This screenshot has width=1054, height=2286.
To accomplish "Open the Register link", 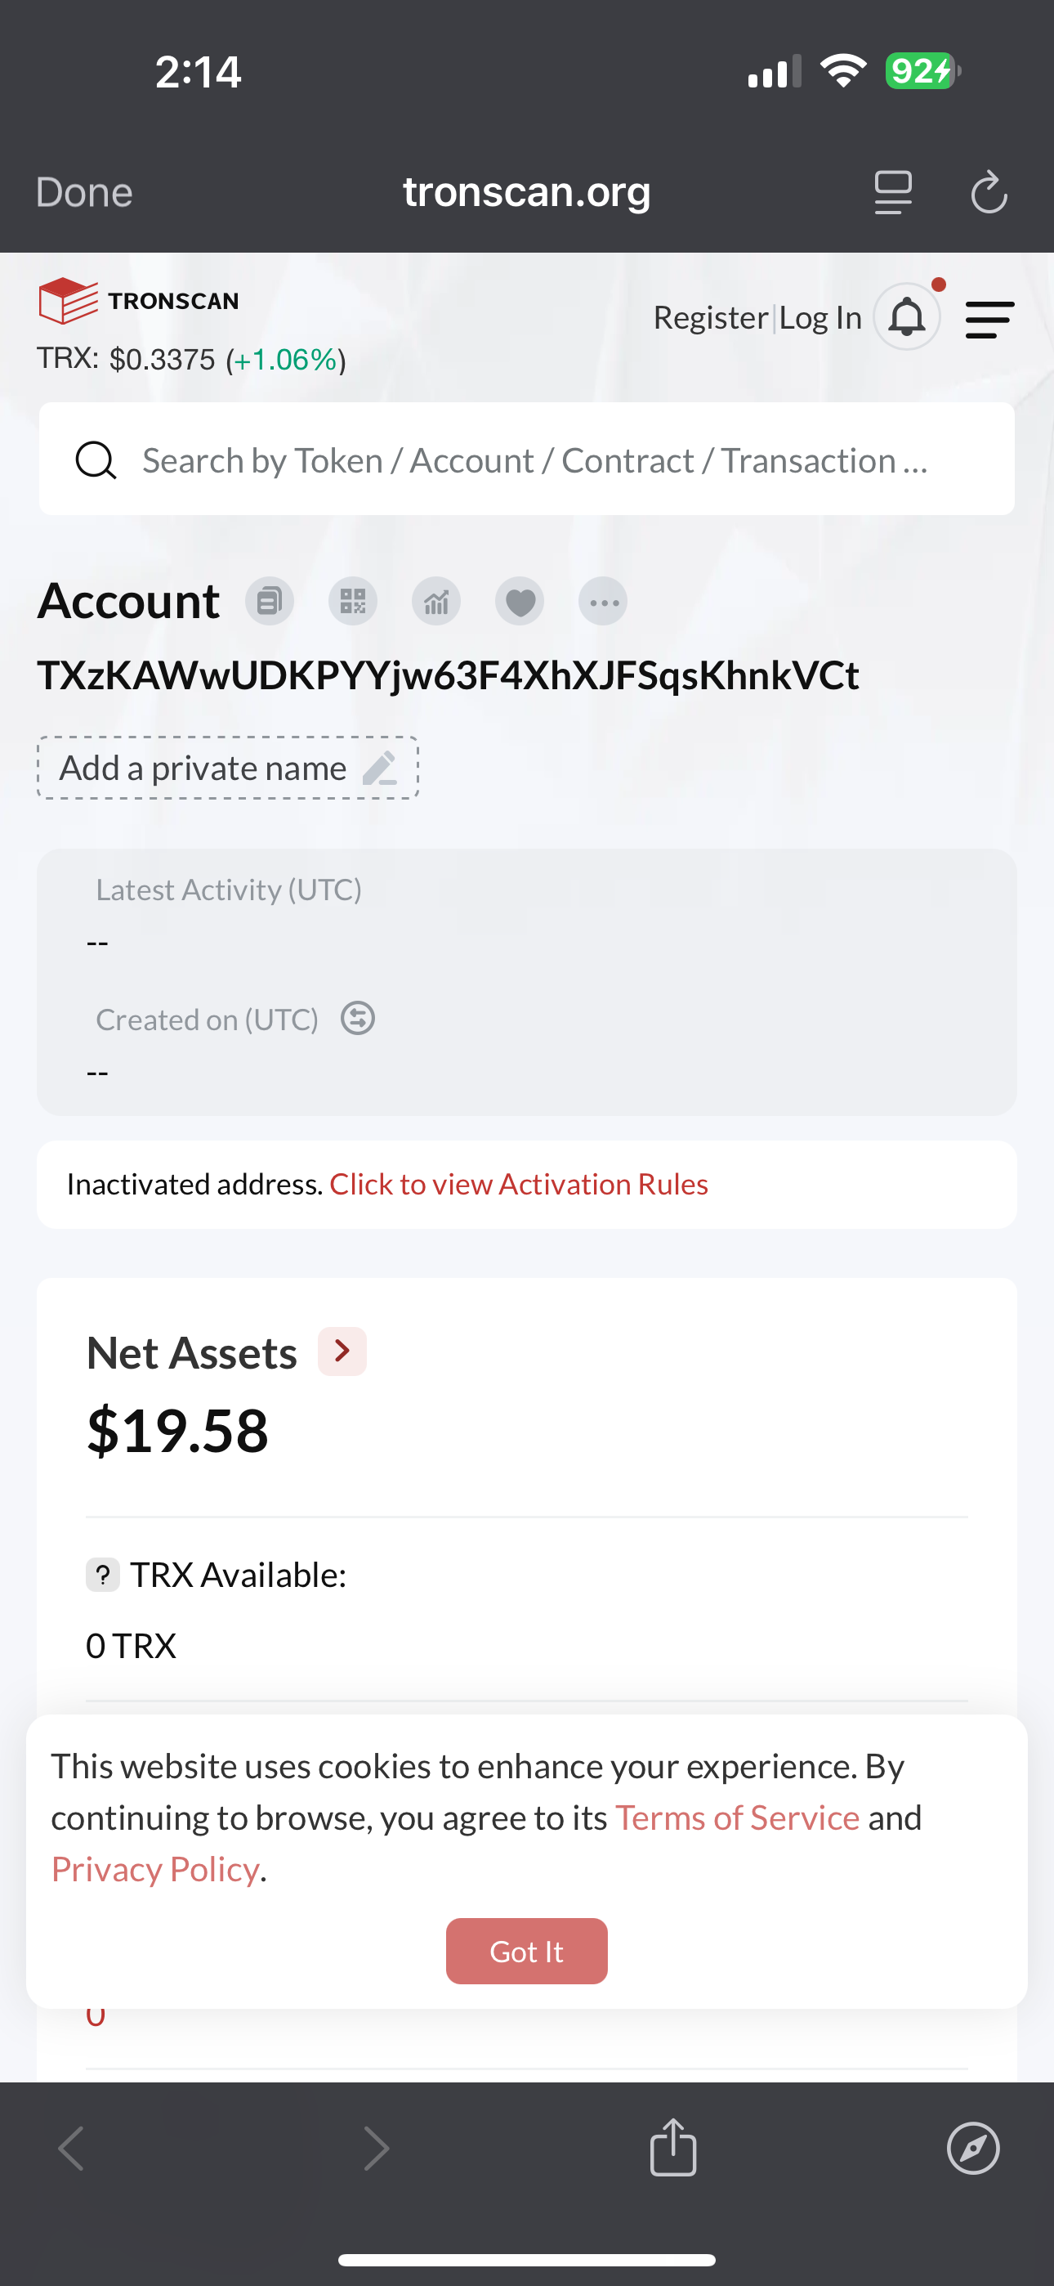I will coord(711,318).
